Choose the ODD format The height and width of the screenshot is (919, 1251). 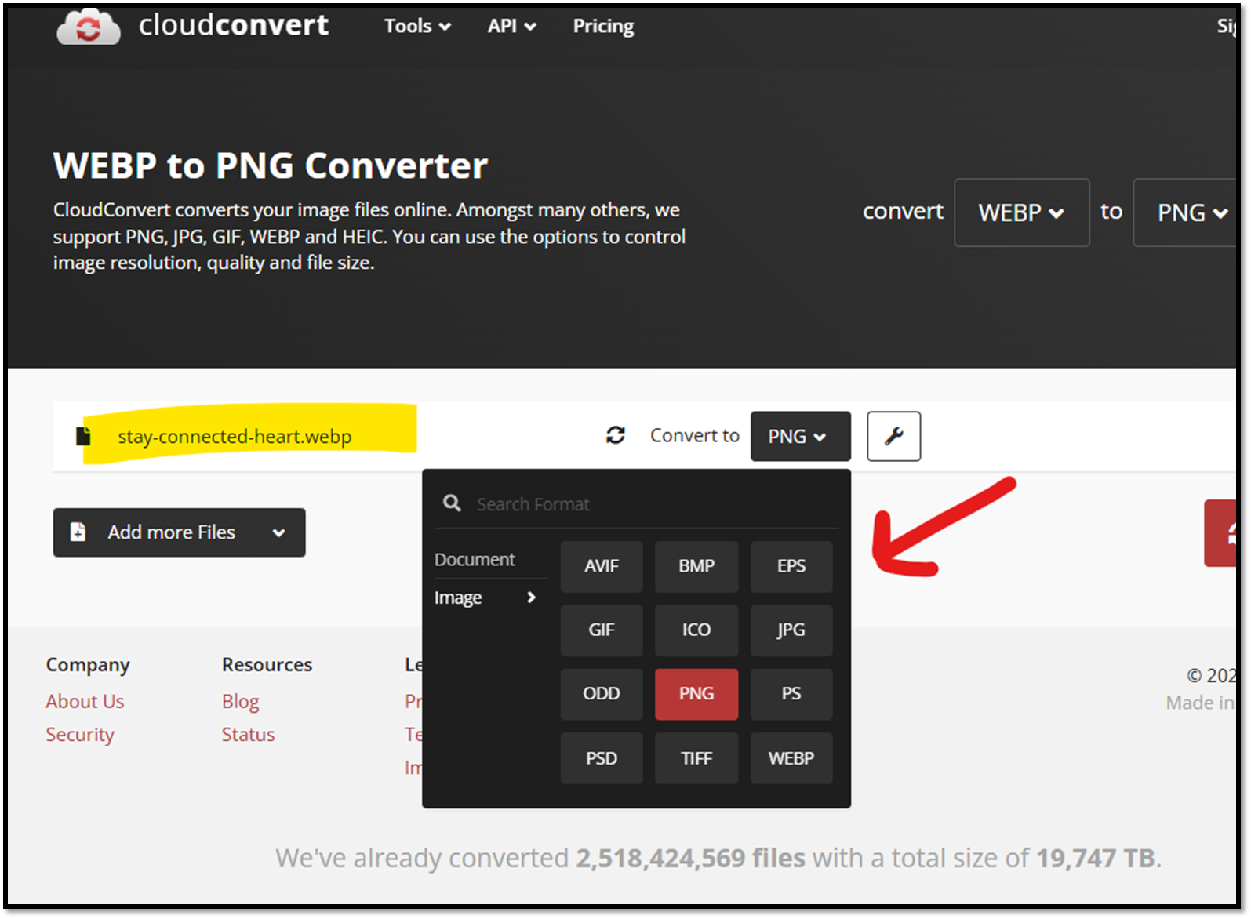602,694
